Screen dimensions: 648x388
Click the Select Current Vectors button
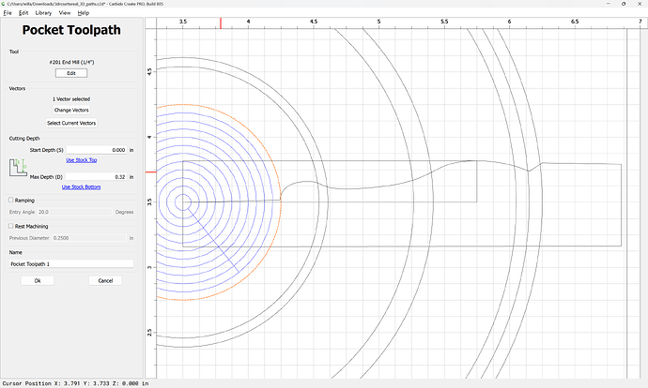coord(71,123)
